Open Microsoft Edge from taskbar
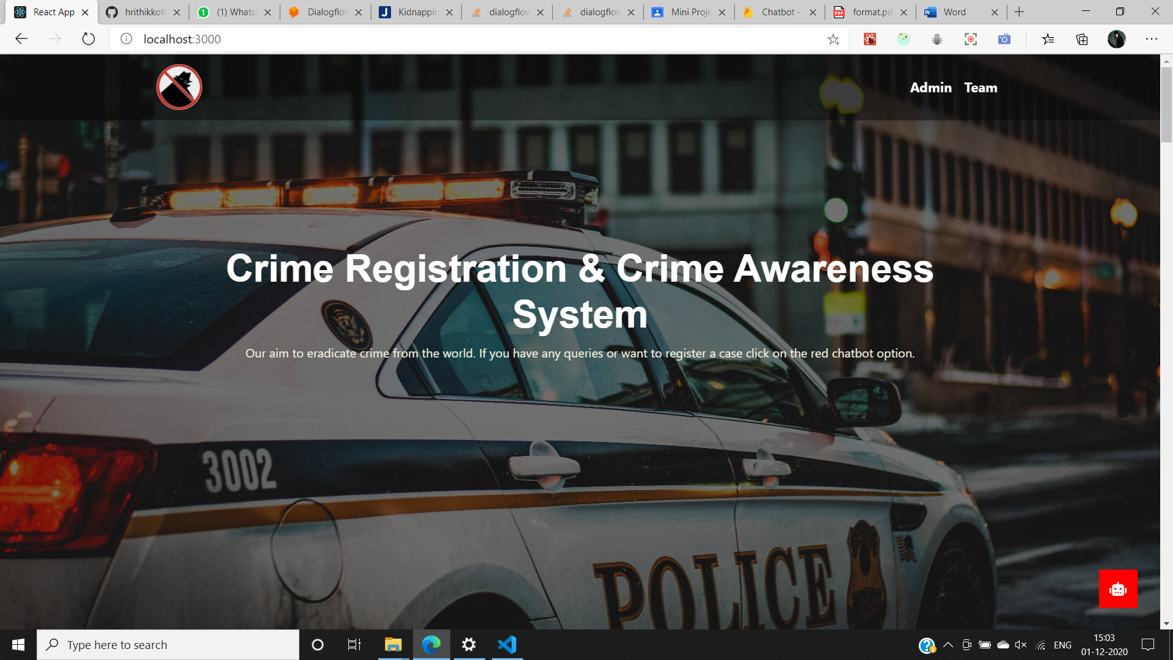Image resolution: width=1173 pixels, height=660 pixels. tap(431, 645)
